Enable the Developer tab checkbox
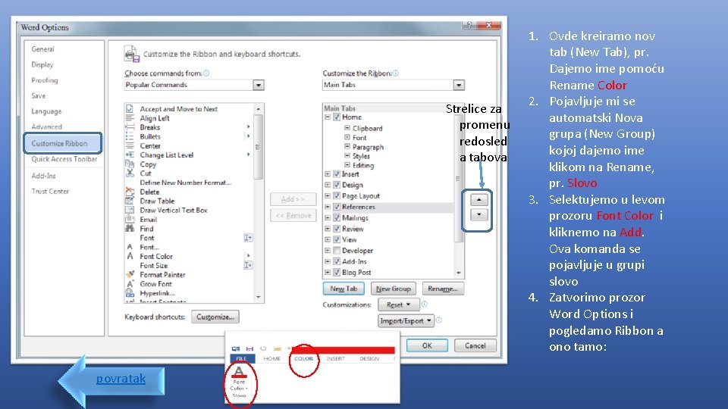The width and height of the screenshot is (728, 409). pyautogui.click(x=337, y=251)
